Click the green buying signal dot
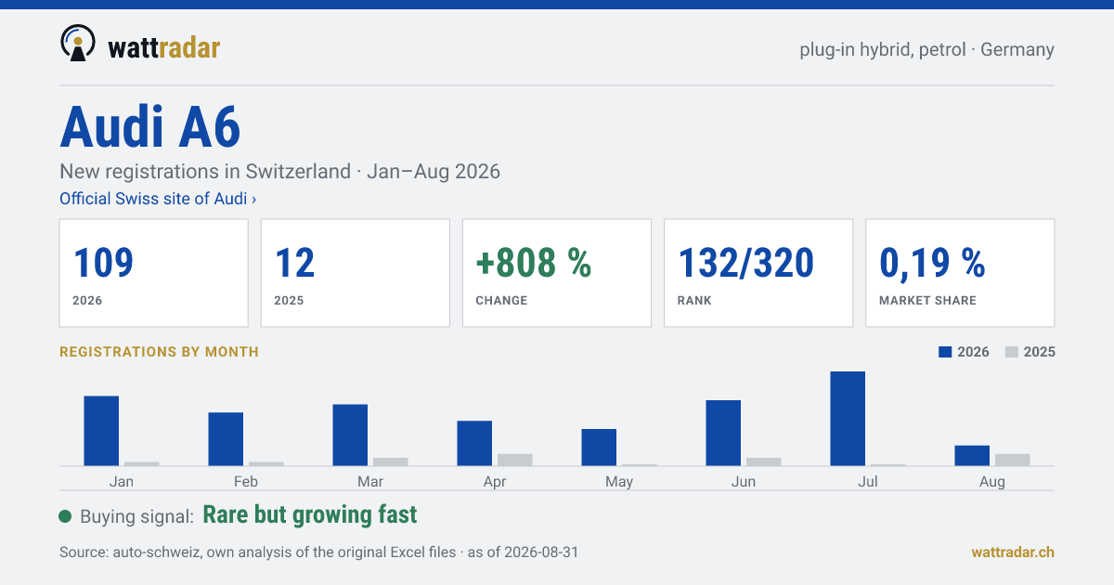The image size is (1114, 585). (65, 516)
